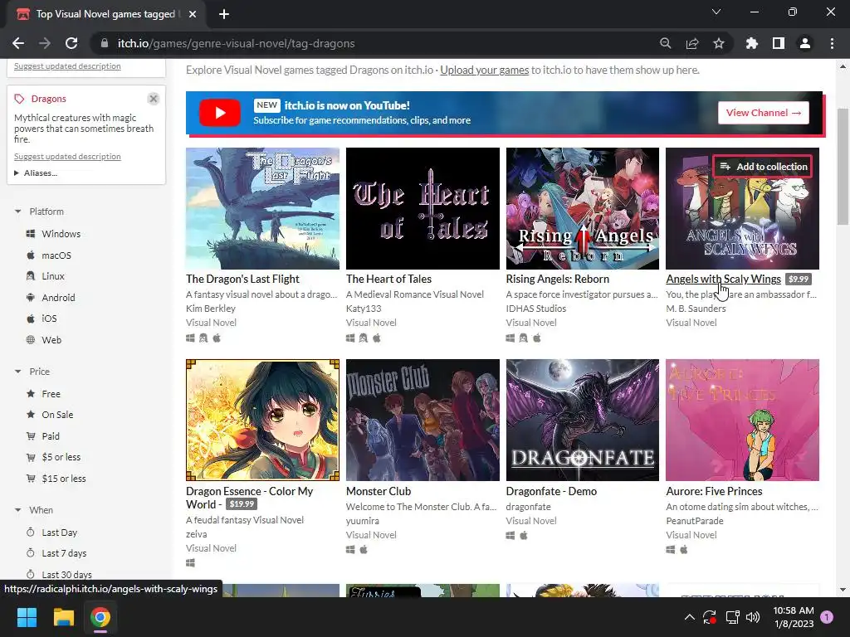This screenshot has height=637, width=850.
Task: Reload the page with refresh icon
Action: [x=71, y=43]
